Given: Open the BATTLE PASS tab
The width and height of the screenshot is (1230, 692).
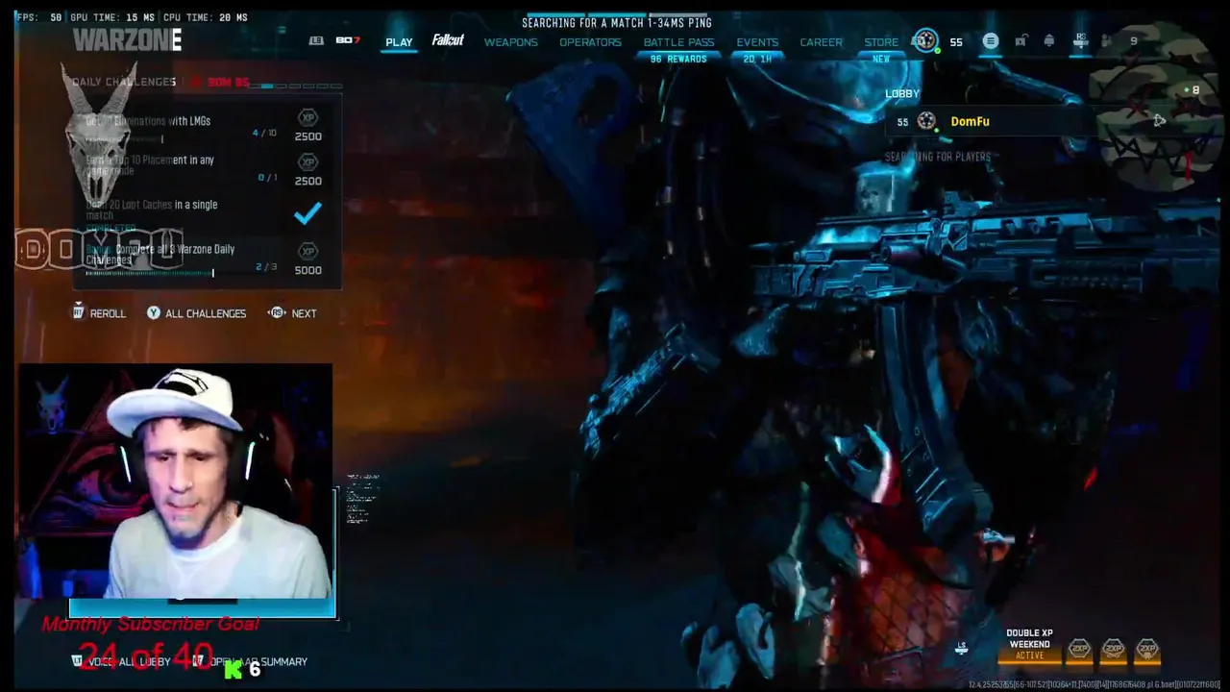Looking at the screenshot, I should tap(678, 42).
